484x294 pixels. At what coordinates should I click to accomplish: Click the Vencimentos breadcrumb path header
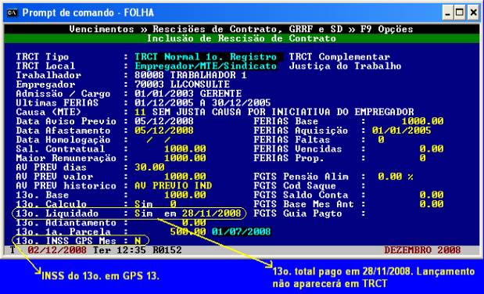[x=241, y=29]
